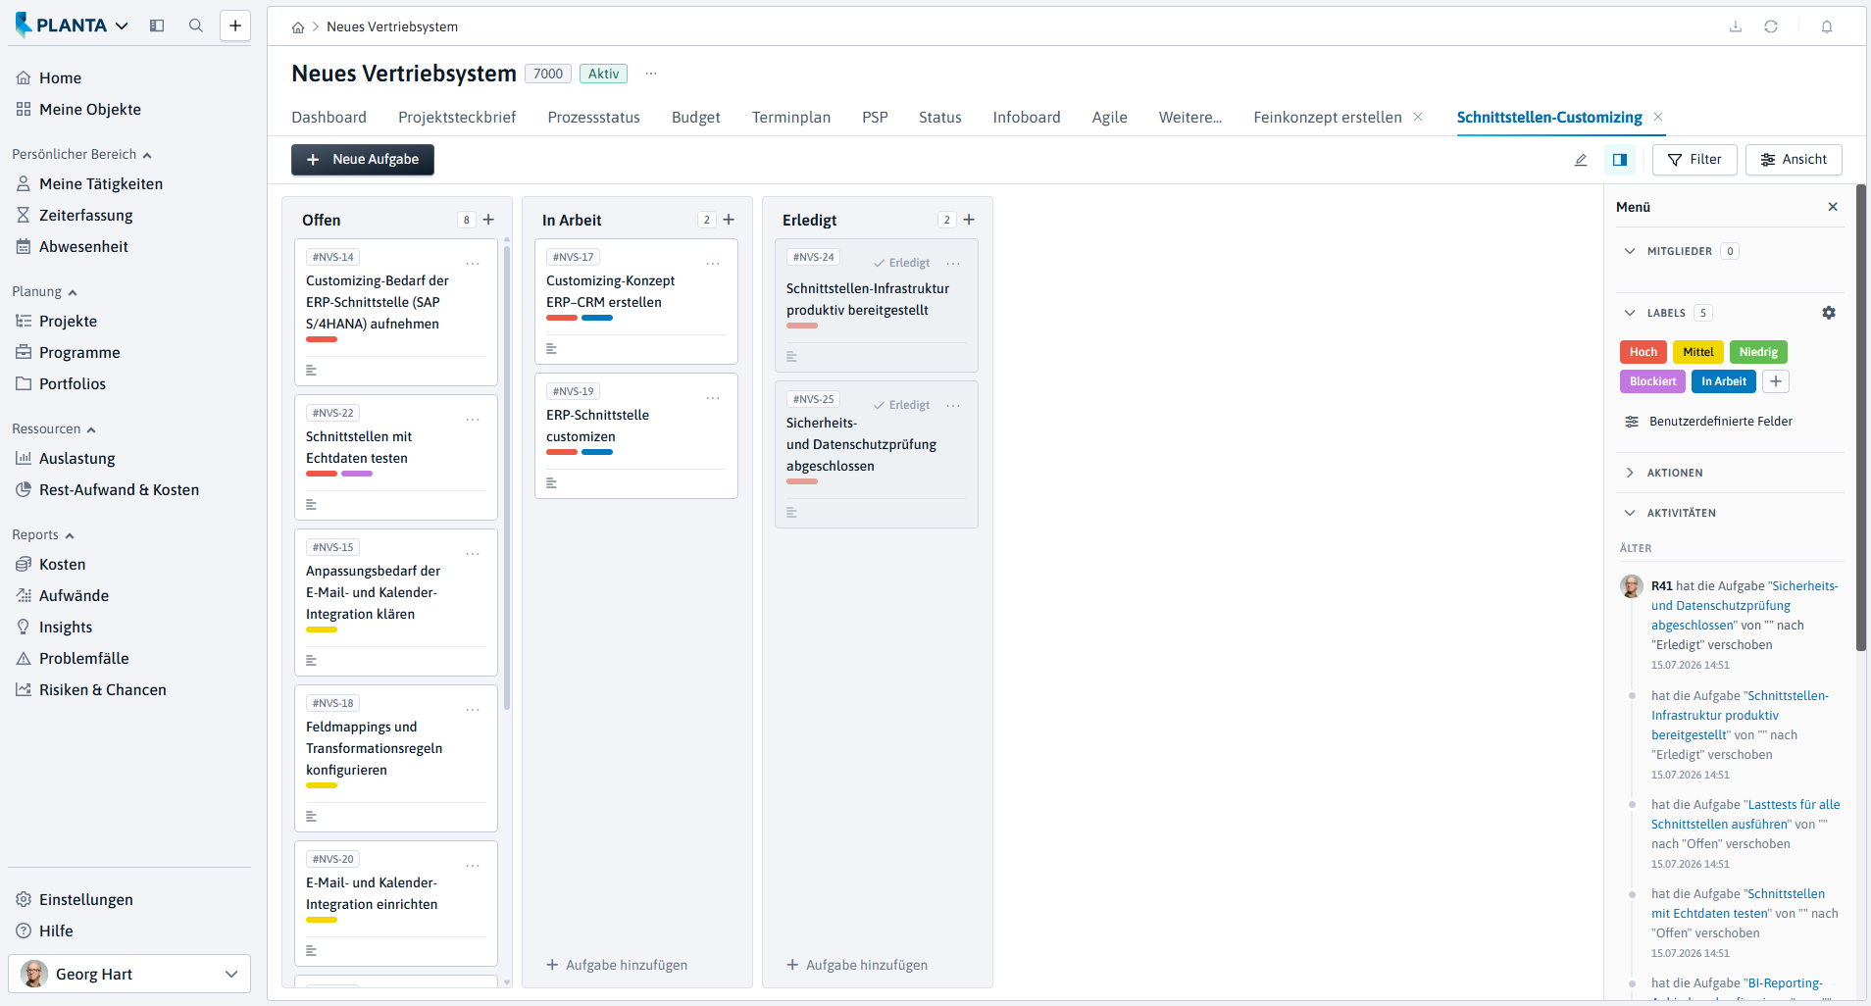Open the search magnifier icon

coord(196,25)
